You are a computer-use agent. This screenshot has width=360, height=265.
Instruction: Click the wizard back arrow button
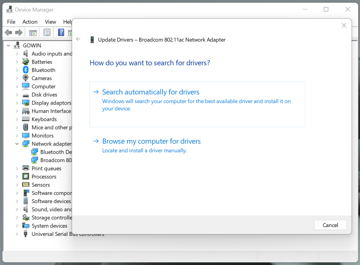point(78,39)
